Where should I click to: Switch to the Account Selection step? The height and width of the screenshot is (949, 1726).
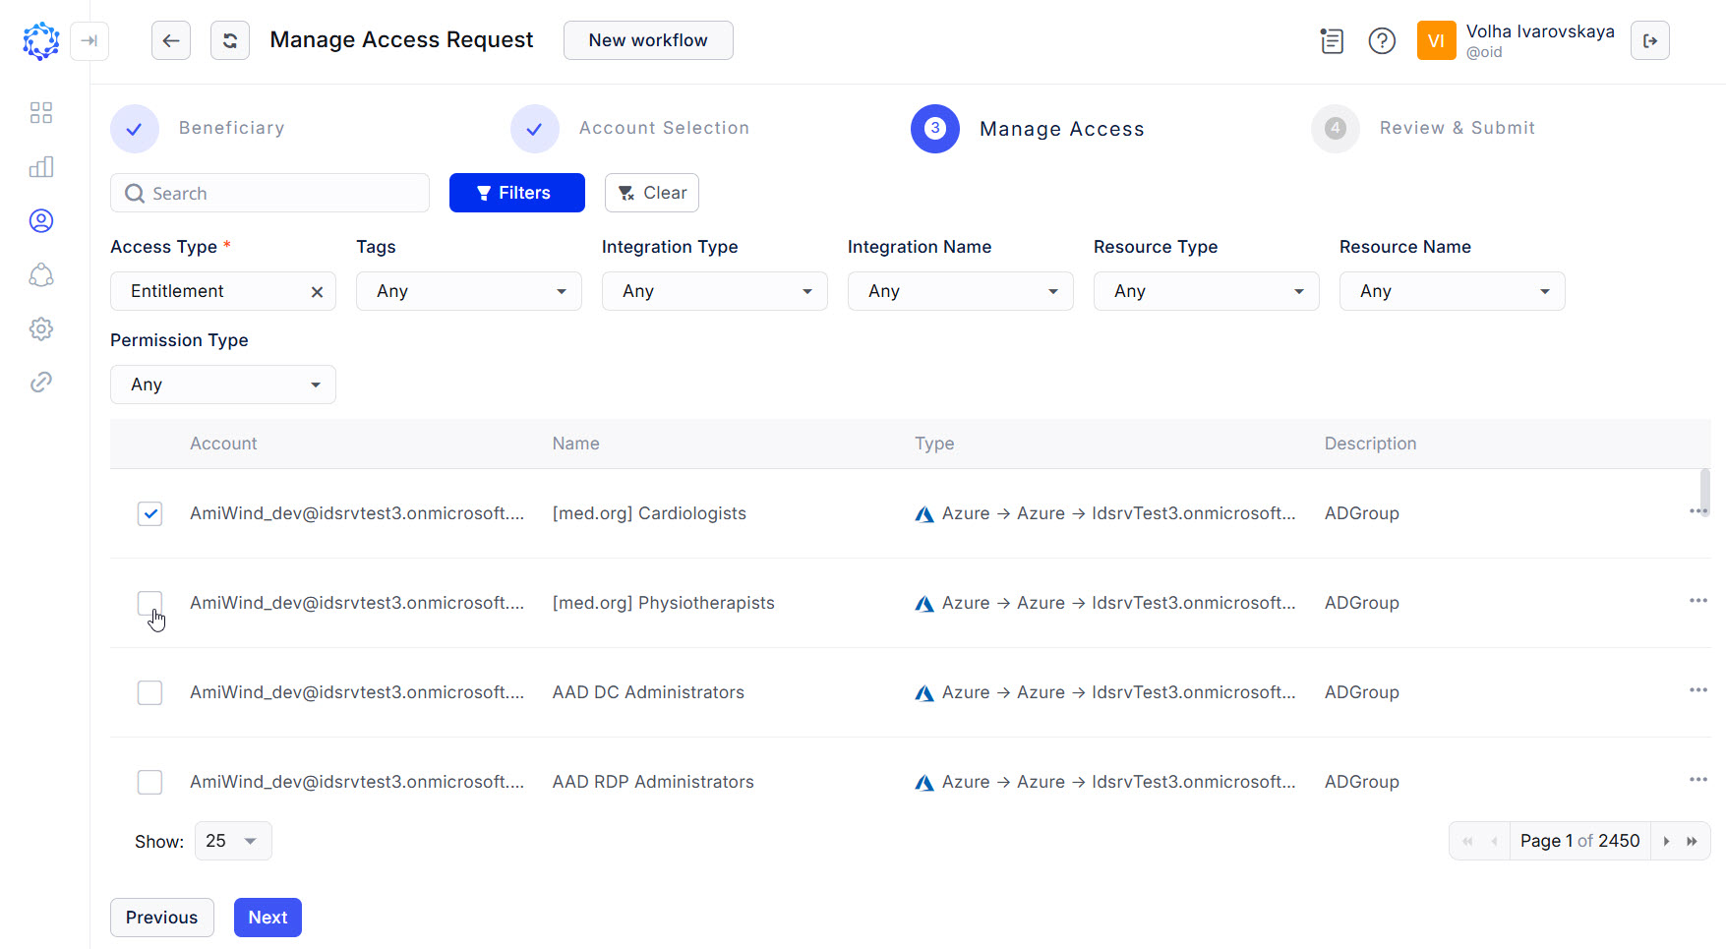(x=535, y=129)
